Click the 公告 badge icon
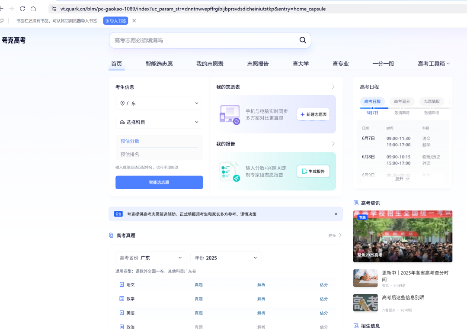 118,214
